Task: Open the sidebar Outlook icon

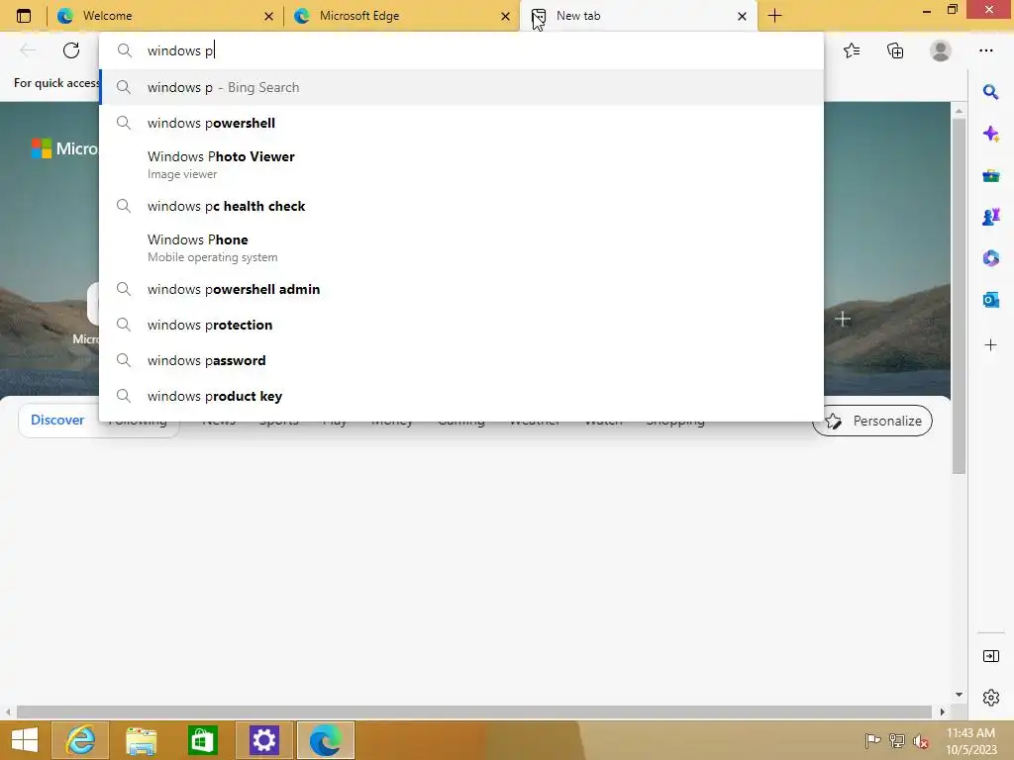Action: 990,300
